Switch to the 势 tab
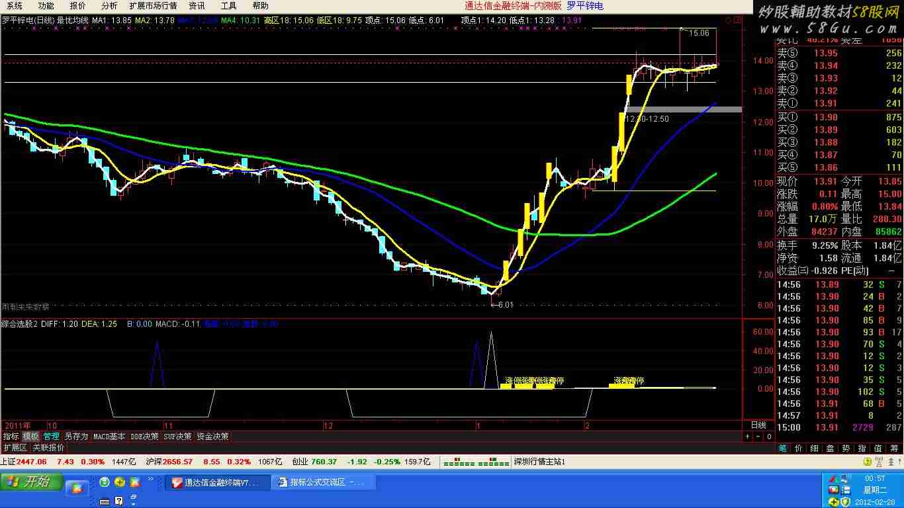This screenshot has height=508, width=904. 846,448
